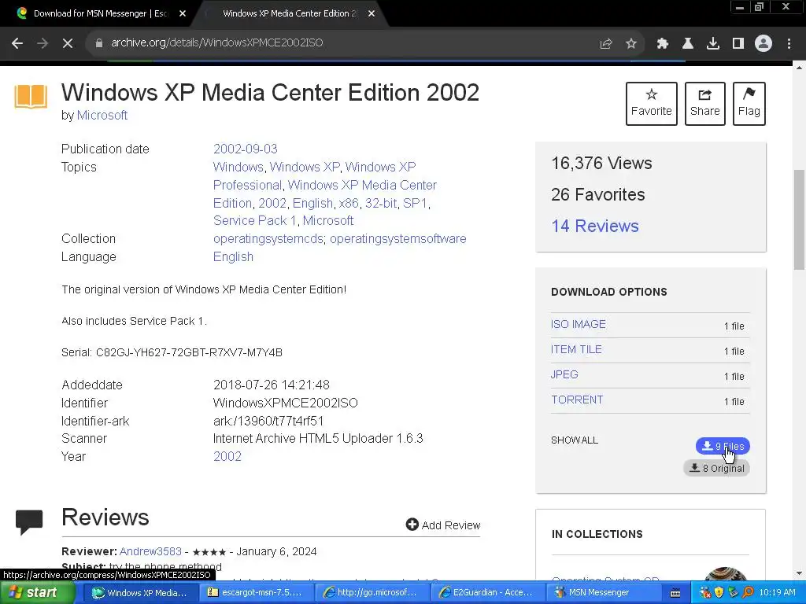Click the Year 2002 link

pos(227,457)
